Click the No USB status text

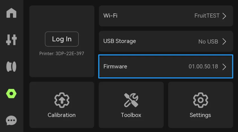pyautogui.click(x=208, y=41)
